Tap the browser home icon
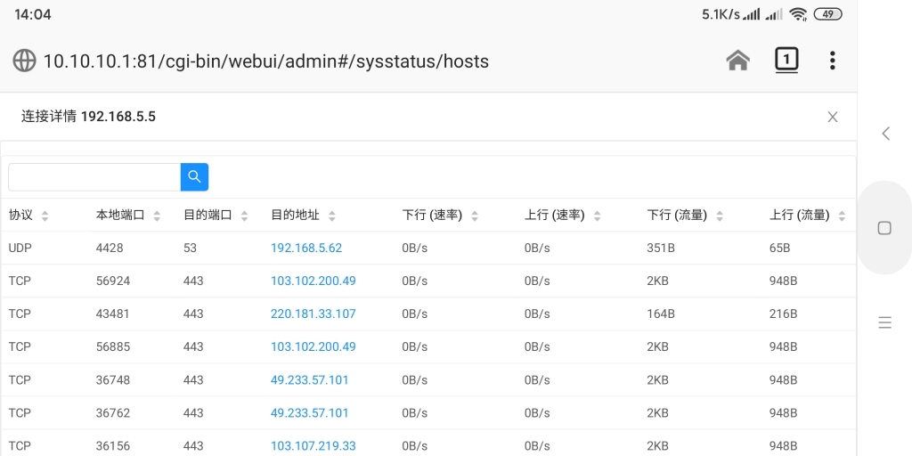Viewport: 912px width, 456px height. click(737, 61)
